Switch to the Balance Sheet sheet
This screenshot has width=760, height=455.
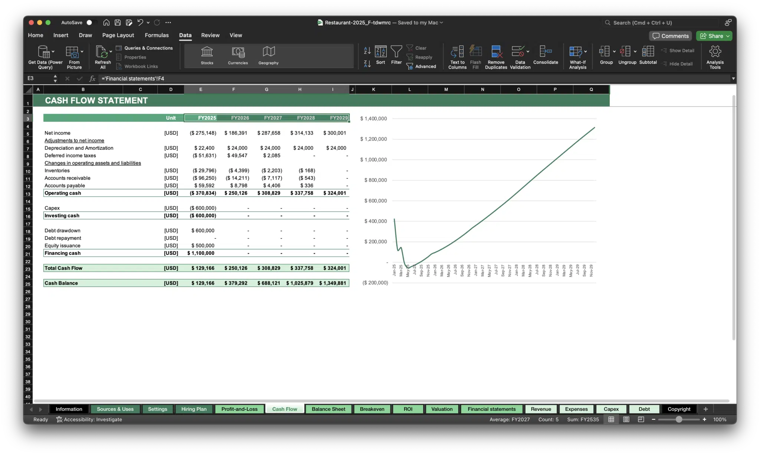[328, 409]
